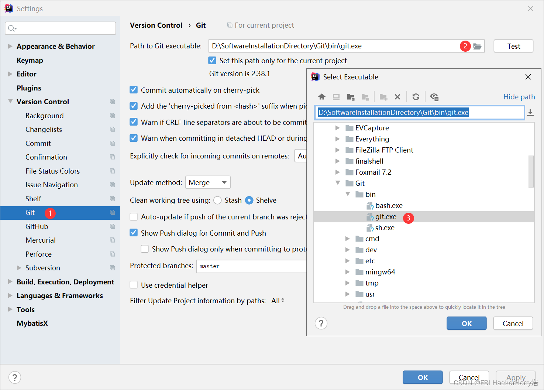Viewport: 544px width, 390px height.
Task: Click the browse folder icon in Git path field
Action: 477,46
